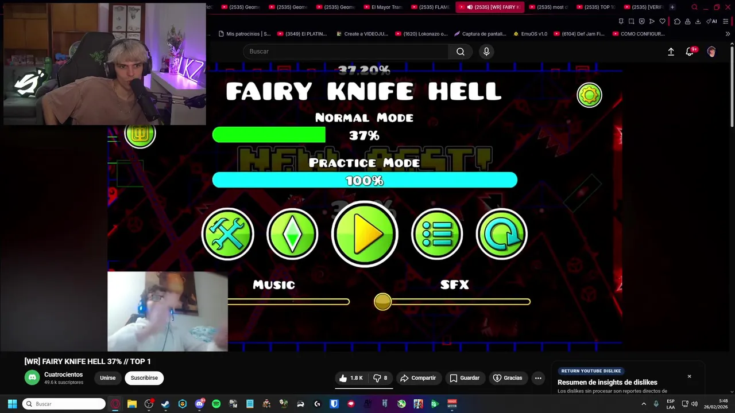Open the (3549) El PLATIN bookmark
Image resolution: width=735 pixels, height=413 pixels.
pos(302,34)
